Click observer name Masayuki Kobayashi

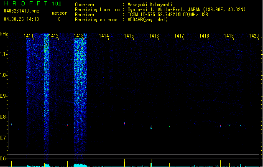150,5
